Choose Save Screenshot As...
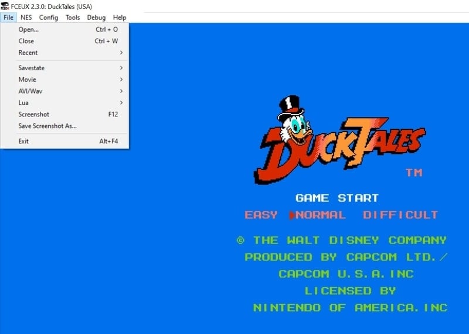Image resolution: width=469 pixels, height=334 pixels. (x=64, y=126)
